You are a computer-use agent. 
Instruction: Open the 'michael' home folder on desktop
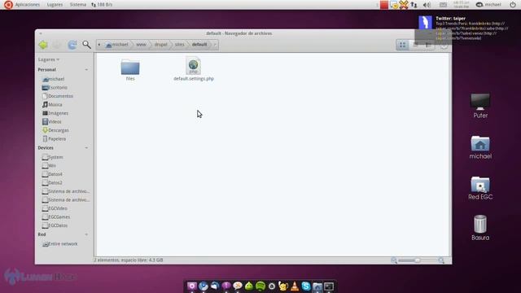(480, 147)
